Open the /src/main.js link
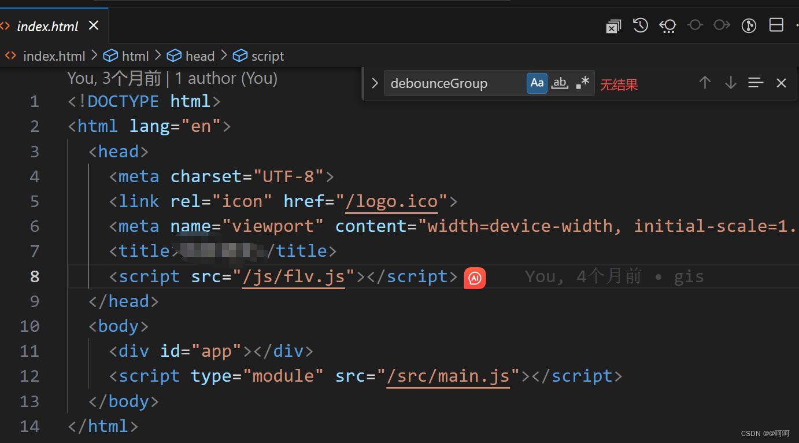The image size is (799, 443). tap(448, 376)
